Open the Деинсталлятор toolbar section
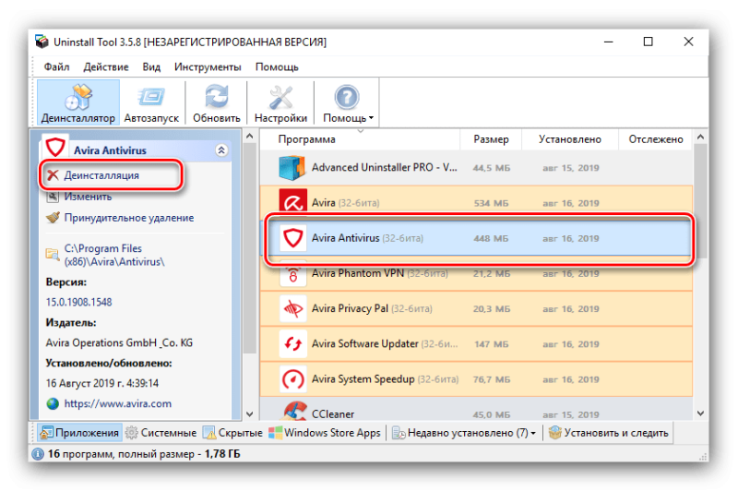The height and width of the screenshot is (491, 738). (78, 103)
